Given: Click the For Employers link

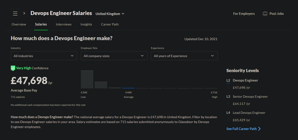Looking at the screenshot, I should pyautogui.click(x=244, y=14).
